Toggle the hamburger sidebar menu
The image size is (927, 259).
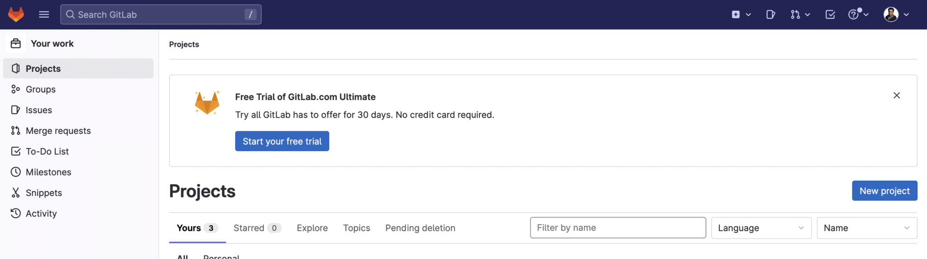[x=44, y=14]
